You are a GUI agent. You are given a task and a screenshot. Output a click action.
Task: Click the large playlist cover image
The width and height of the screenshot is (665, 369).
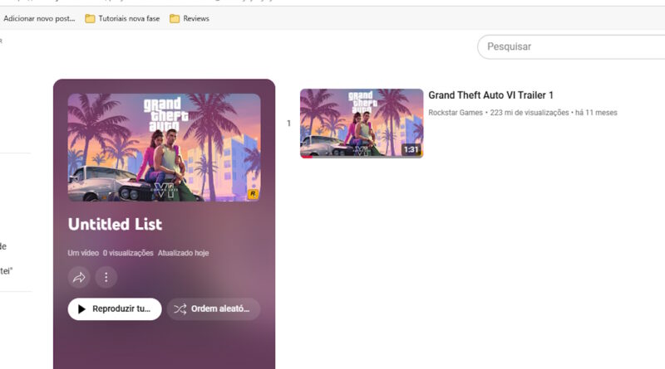tap(164, 148)
